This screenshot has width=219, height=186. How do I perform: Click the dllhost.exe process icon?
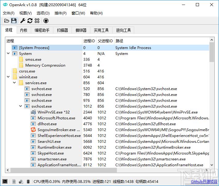pyautogui.click(x=33, y=124)
